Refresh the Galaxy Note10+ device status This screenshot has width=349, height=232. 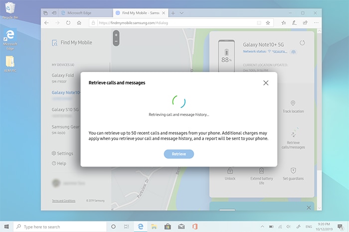(302, 43)
